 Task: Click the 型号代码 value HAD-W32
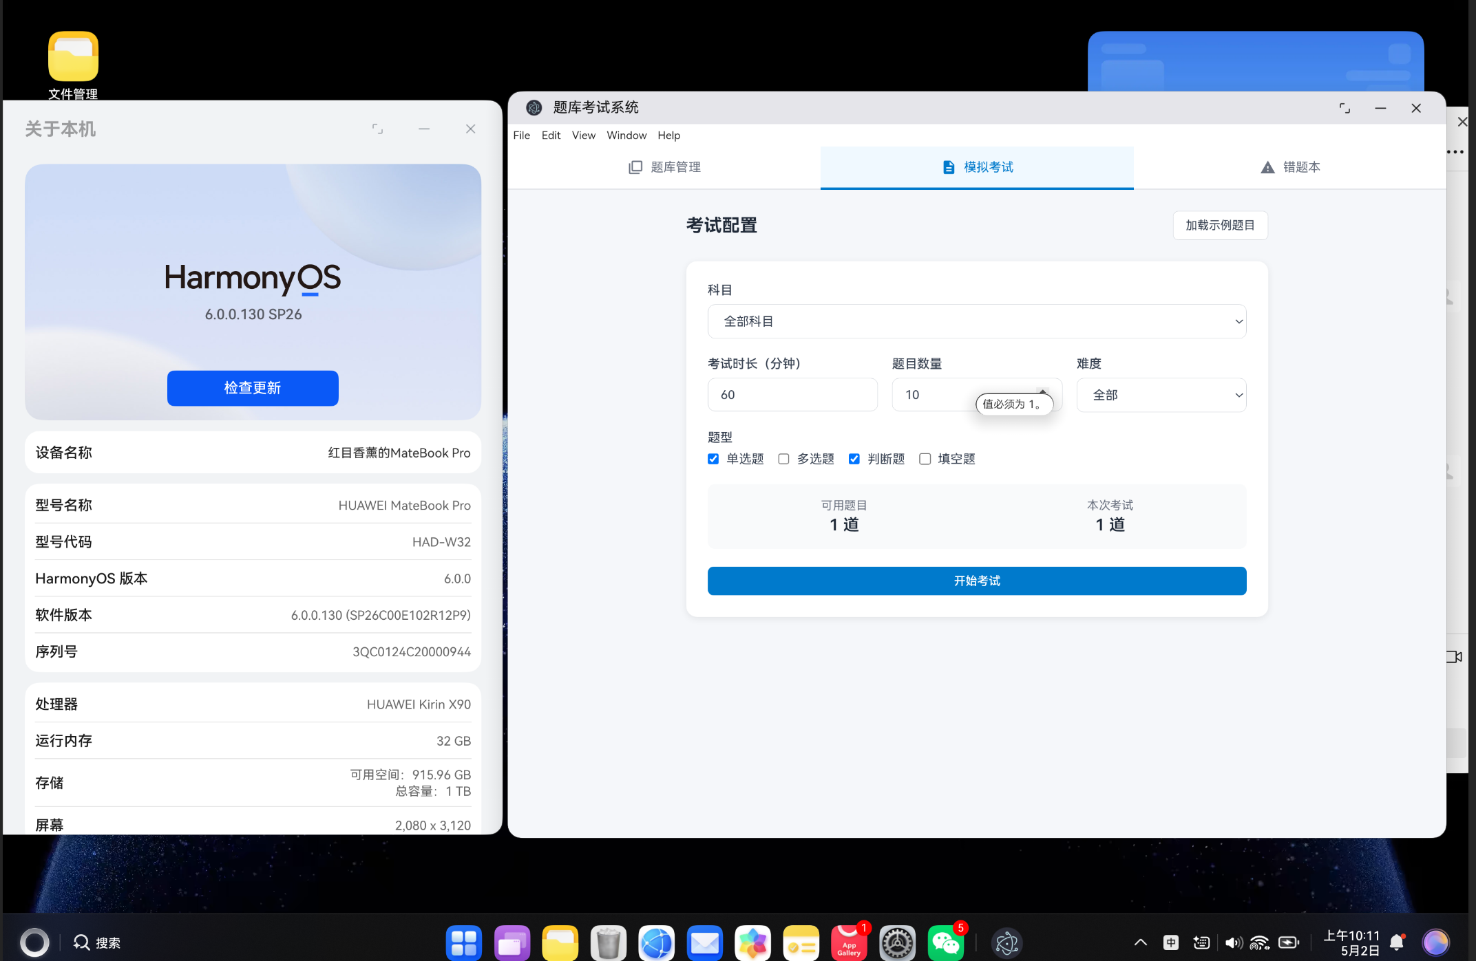441,542
